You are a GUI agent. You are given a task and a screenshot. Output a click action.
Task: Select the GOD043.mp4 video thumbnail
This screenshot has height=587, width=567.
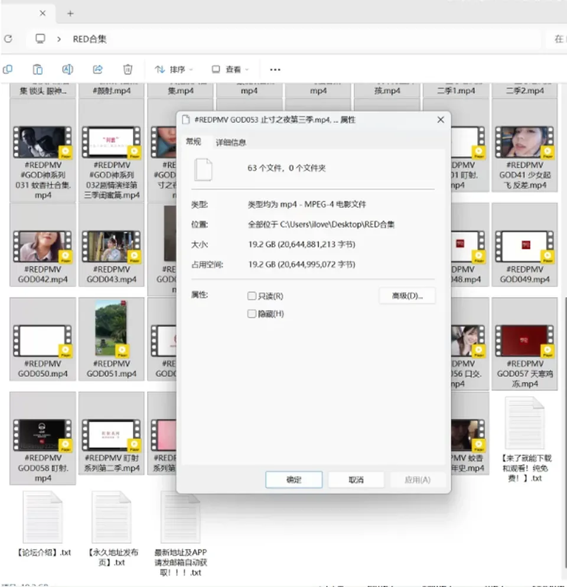(112, 246)
